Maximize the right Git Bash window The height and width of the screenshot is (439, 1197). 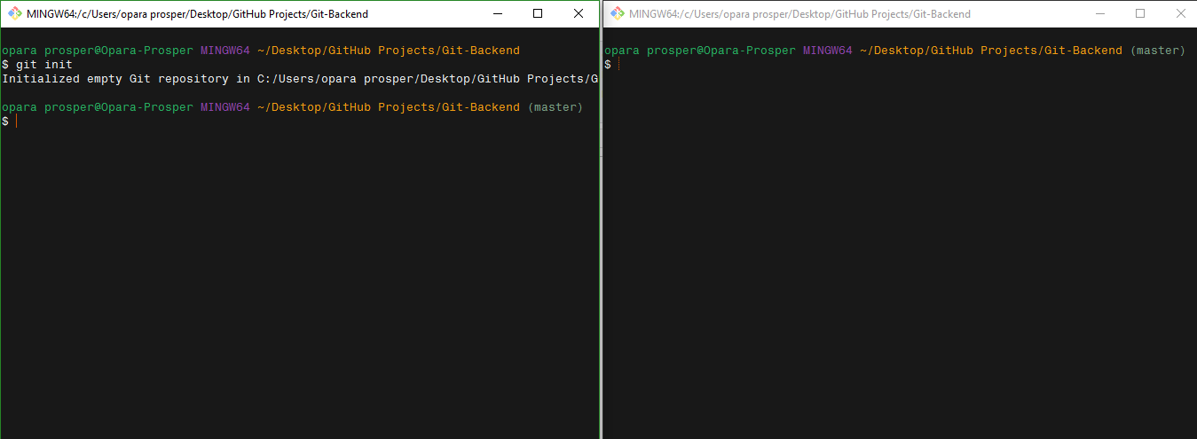[1140, 13]
